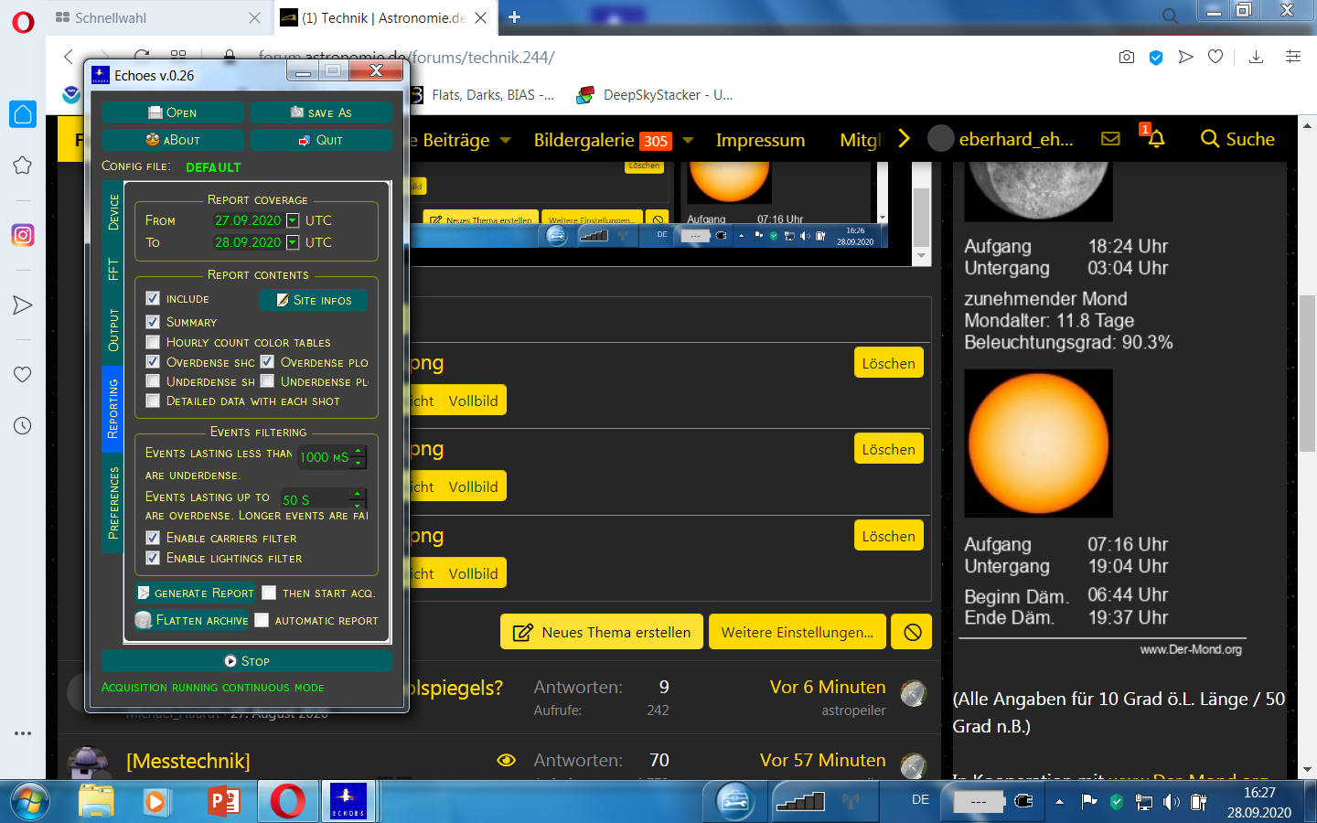Add page to bookmarks with address bar heart

coord(1215,57)
